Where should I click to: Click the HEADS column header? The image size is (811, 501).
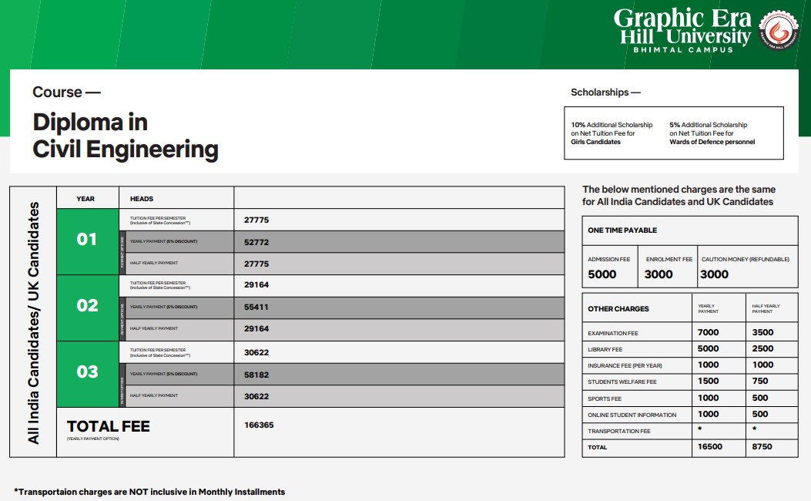pyautogui.click(x=141, y=199)
